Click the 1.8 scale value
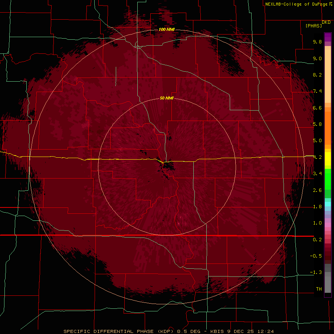 [x=317, y=207]
